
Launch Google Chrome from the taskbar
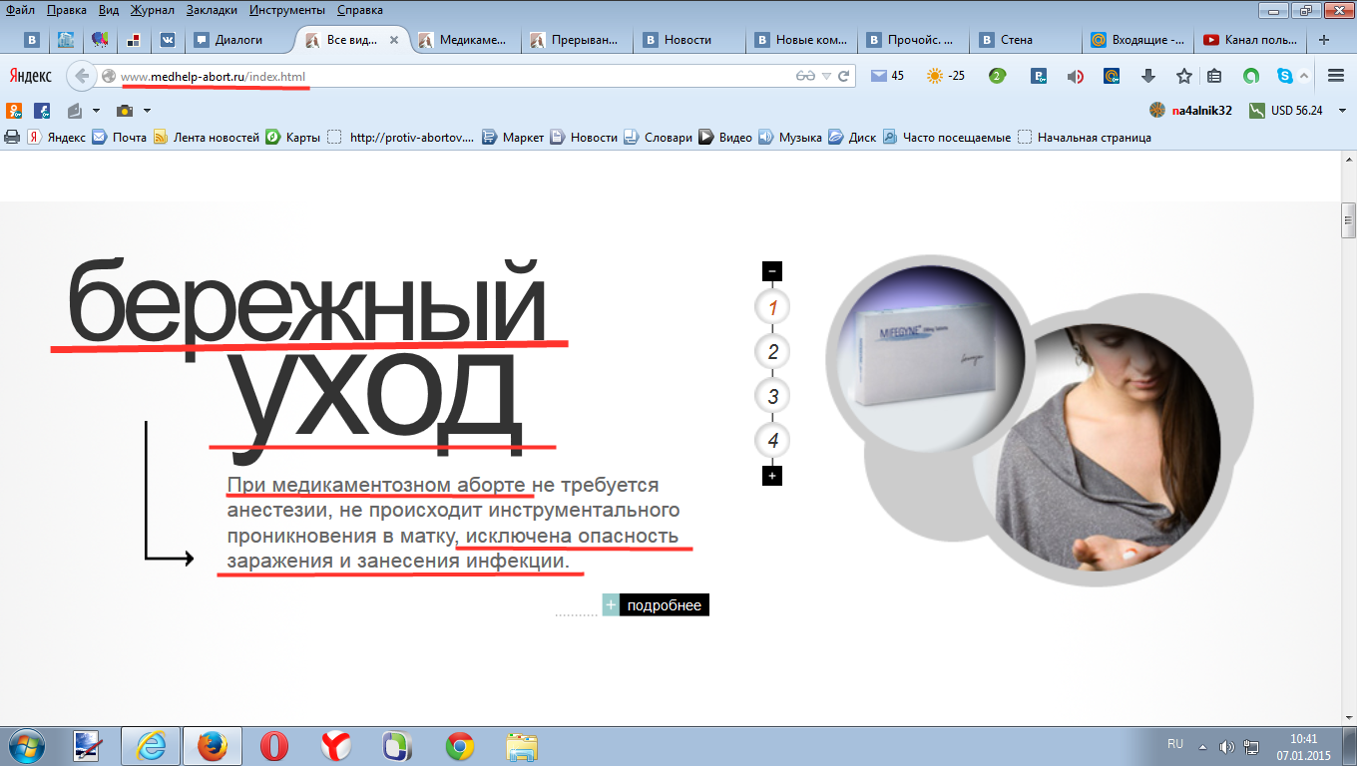(x=459, y=746)
